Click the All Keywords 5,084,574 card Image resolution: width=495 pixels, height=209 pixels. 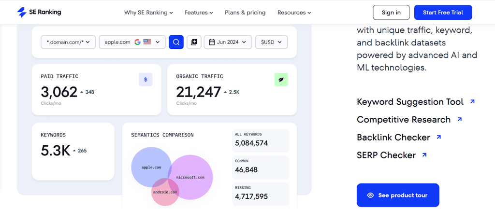[261, 140]
